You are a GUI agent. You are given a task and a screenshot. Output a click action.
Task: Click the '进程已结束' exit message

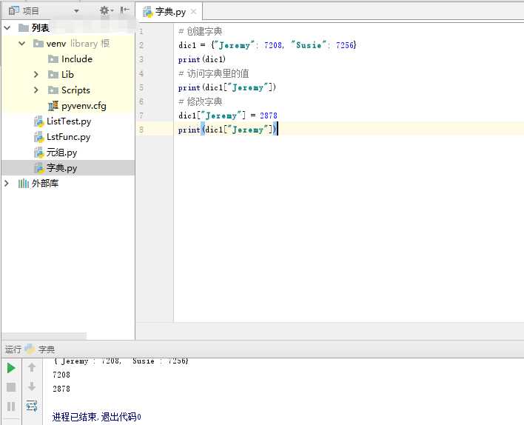pos(96,417)
